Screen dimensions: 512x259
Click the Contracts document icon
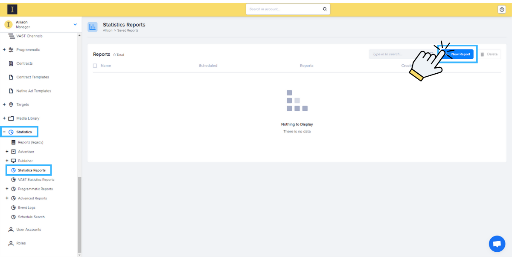coord(11,63)
